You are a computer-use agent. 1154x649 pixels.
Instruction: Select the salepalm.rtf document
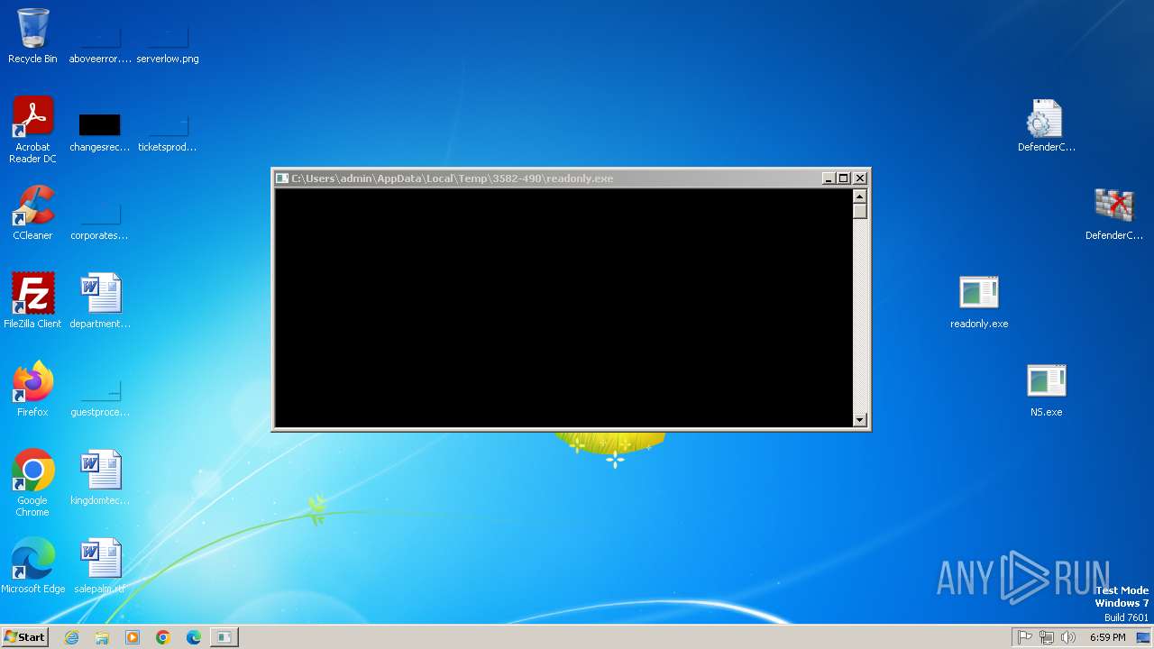pos(100,566)
